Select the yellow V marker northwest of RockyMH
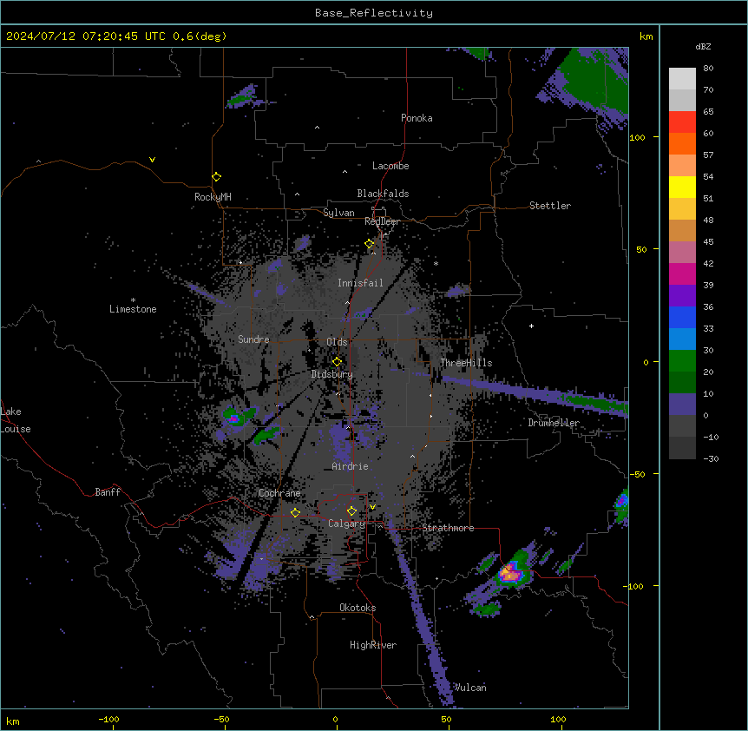 coord(152,160)
